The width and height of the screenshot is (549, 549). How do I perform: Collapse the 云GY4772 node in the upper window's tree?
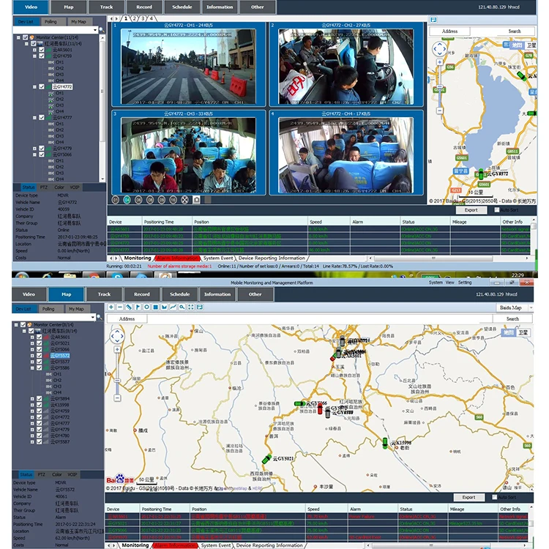click(34, 87)
